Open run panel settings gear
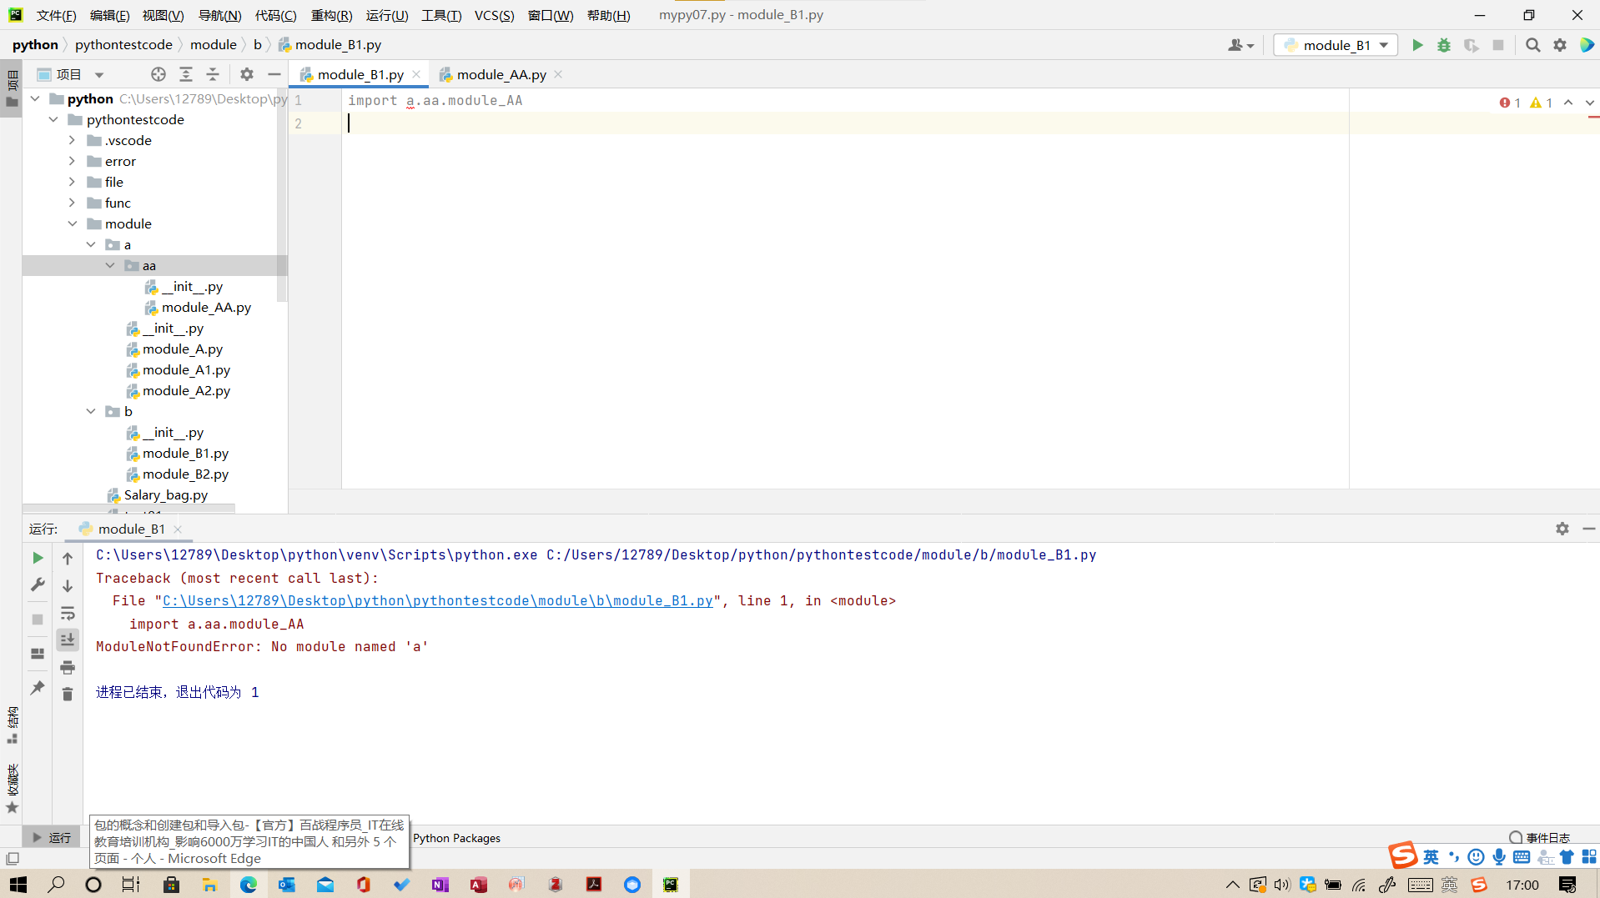1600x898 pixels. tap(1562, 529)
